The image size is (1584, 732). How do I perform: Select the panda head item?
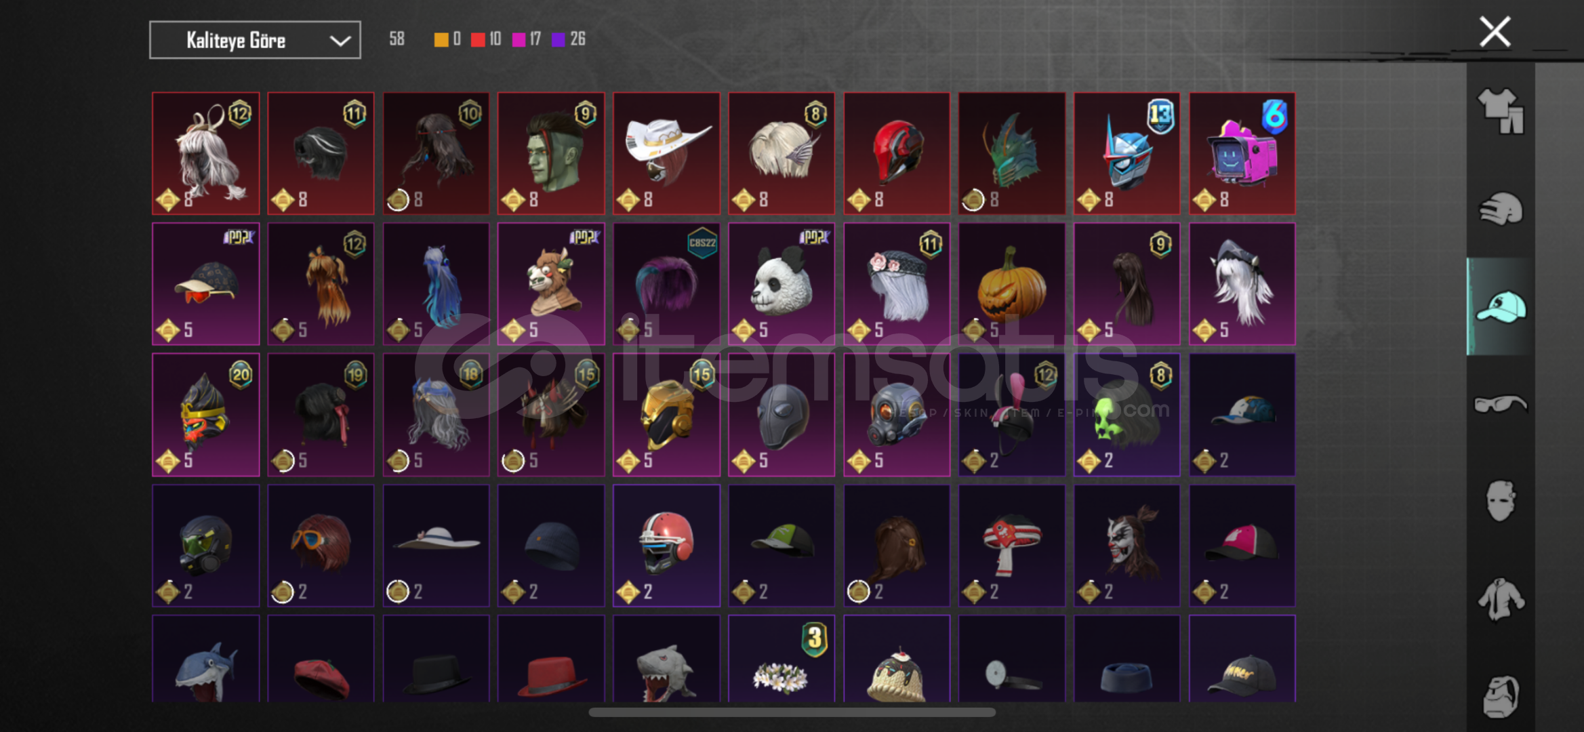click(x=781, y=284)
